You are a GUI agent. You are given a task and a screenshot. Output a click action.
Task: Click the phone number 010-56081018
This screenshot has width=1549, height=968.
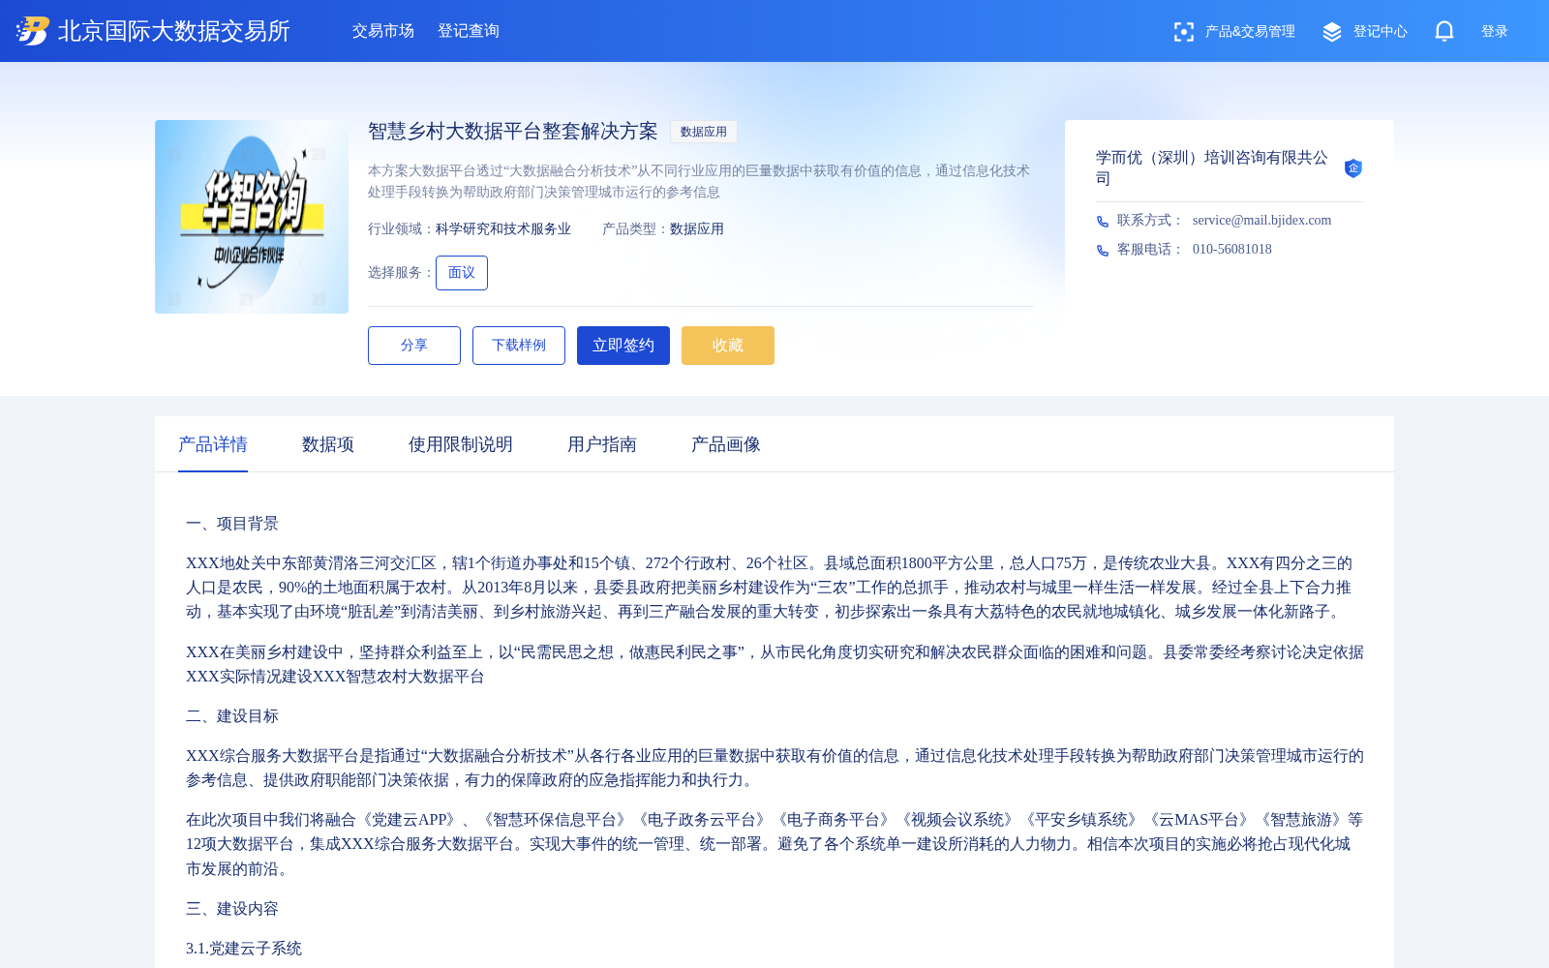(1232, 250)
